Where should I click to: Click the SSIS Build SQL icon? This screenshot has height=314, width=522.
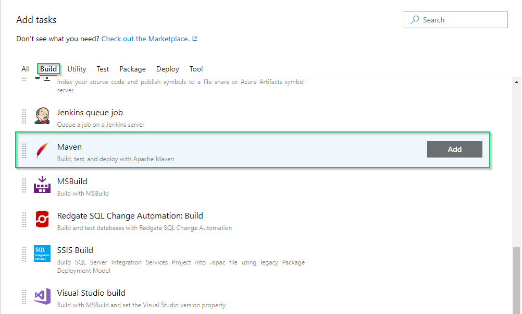pyautogui.click(x=42, y=253)
